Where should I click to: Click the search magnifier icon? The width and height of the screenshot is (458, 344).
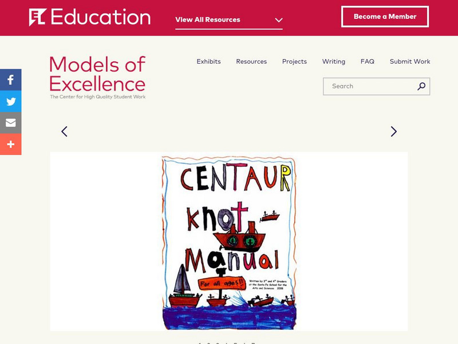[x=421, y=87]
